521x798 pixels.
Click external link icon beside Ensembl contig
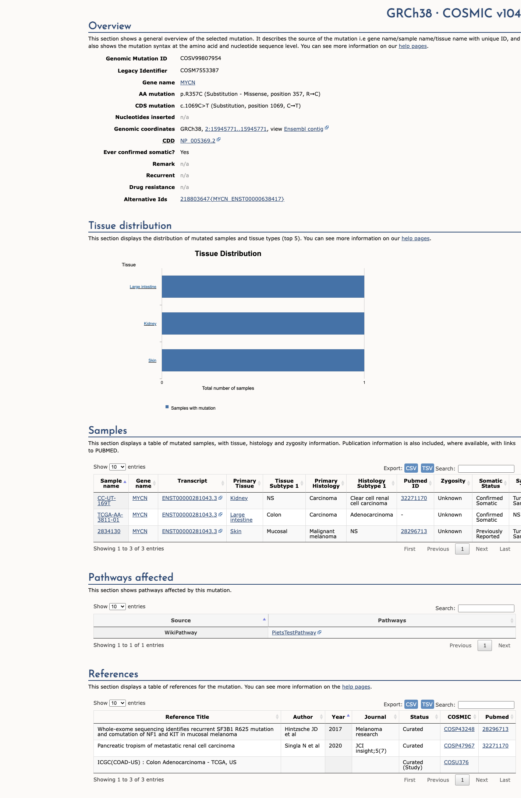(327, 128)
